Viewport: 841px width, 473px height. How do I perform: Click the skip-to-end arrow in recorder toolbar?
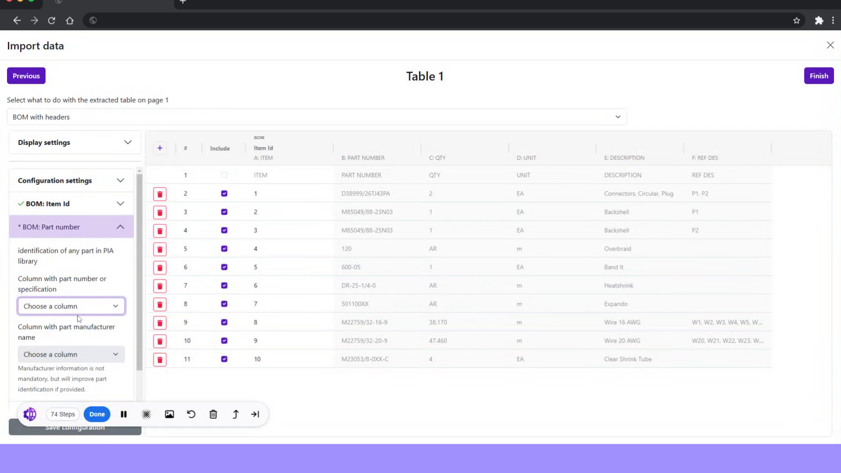pyautogui.click(x=255, y=414)
